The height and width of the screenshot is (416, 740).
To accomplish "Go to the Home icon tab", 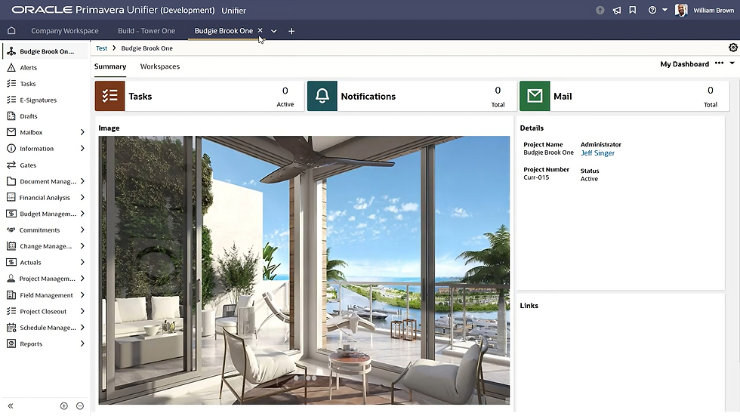I will point(11,31).
